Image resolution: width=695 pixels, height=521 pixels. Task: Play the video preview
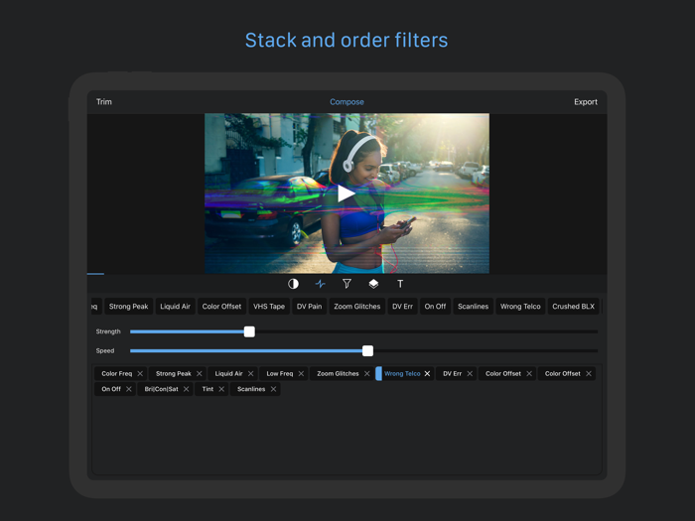tap(347, 194)
